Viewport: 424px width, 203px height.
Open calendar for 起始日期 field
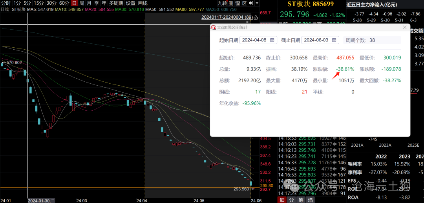click(272, 40)
